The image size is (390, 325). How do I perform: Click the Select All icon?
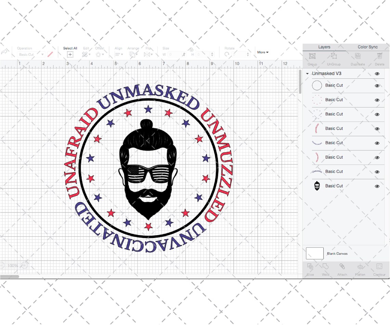coord(70,54)
